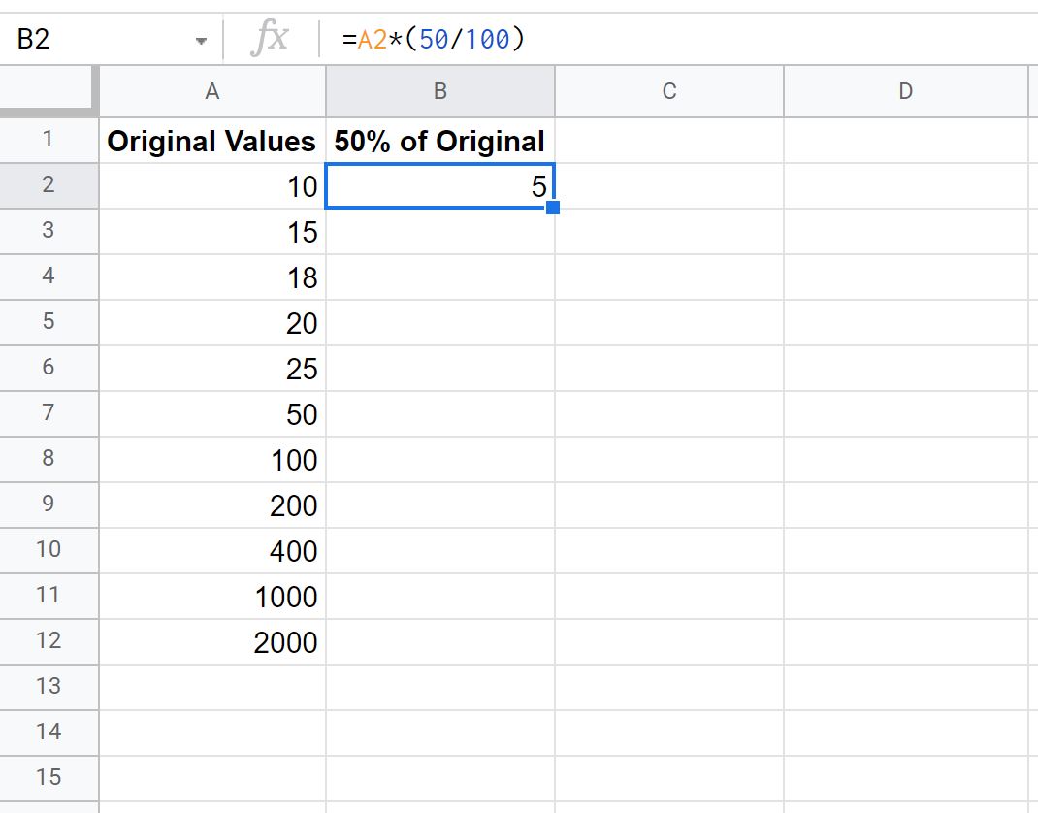Click the cell containing 15
The image size is (1038, 813).
211,232
